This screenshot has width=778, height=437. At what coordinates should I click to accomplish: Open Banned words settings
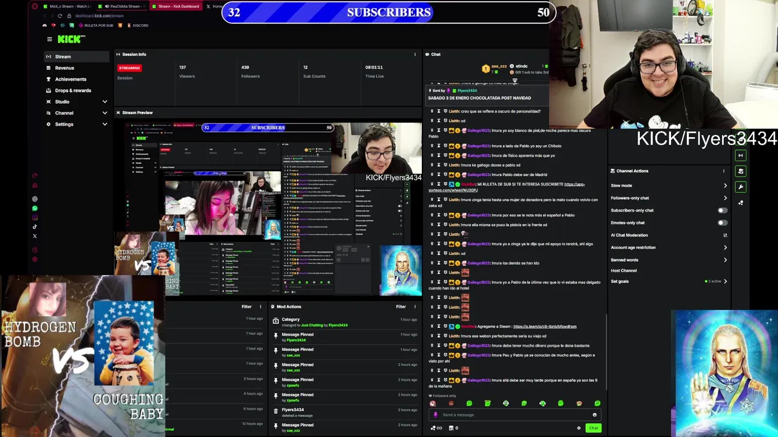click(x=669, y=260)
